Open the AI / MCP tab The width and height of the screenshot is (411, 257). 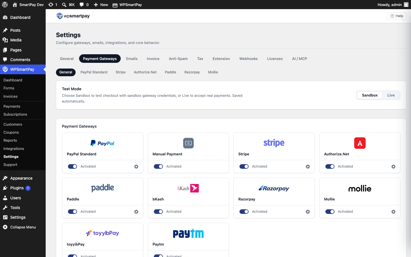coord(300,59)
